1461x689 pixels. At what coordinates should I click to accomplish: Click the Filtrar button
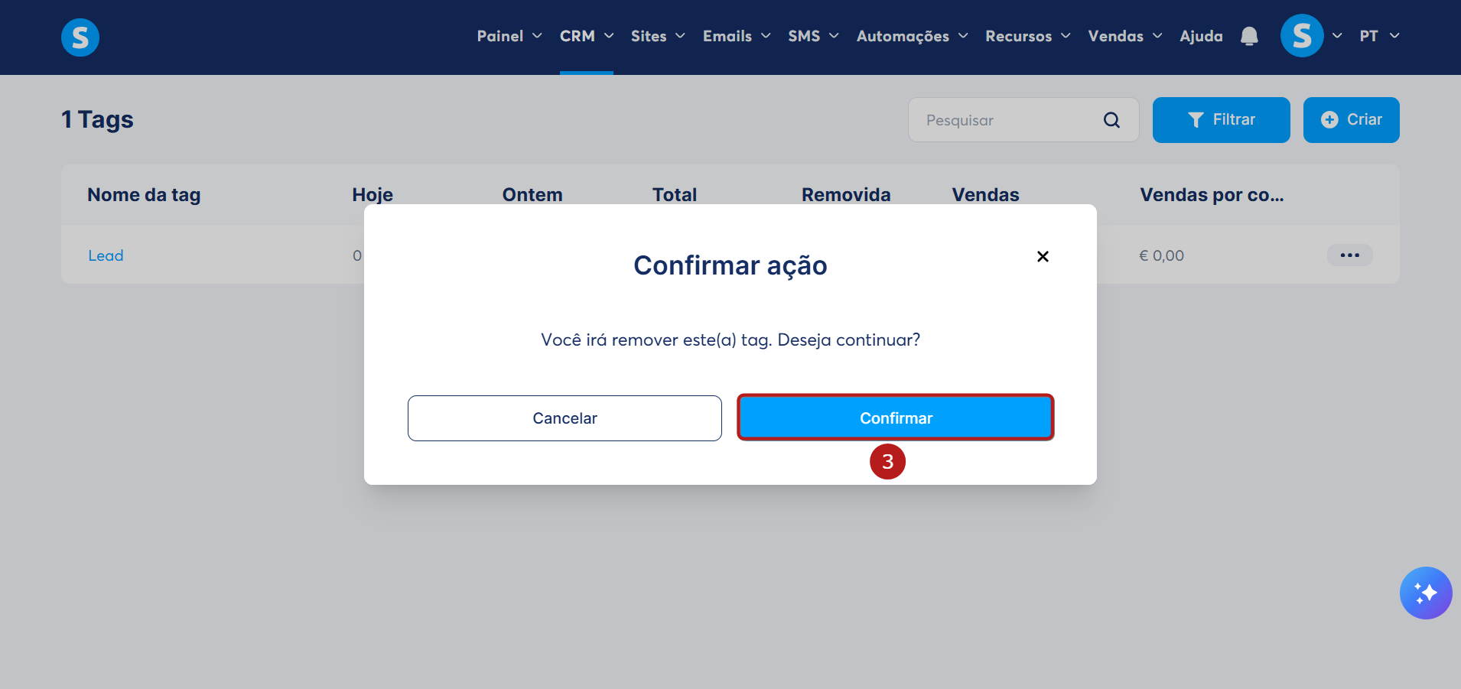click(1221, 120)
